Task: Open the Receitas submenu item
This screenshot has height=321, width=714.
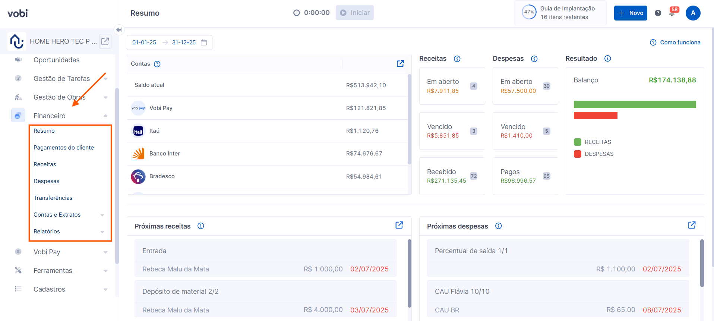Action: (x=45, y=164)
